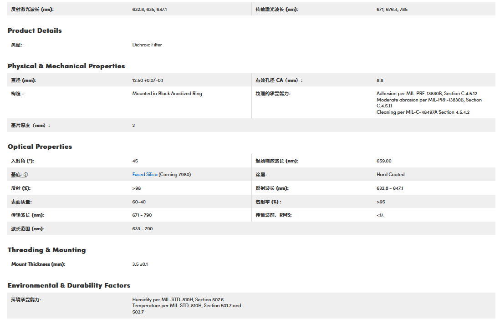This screenshot has height=324, width=500.
Task: Click the info icon beside 基底 label
Action: coord(26,175)
